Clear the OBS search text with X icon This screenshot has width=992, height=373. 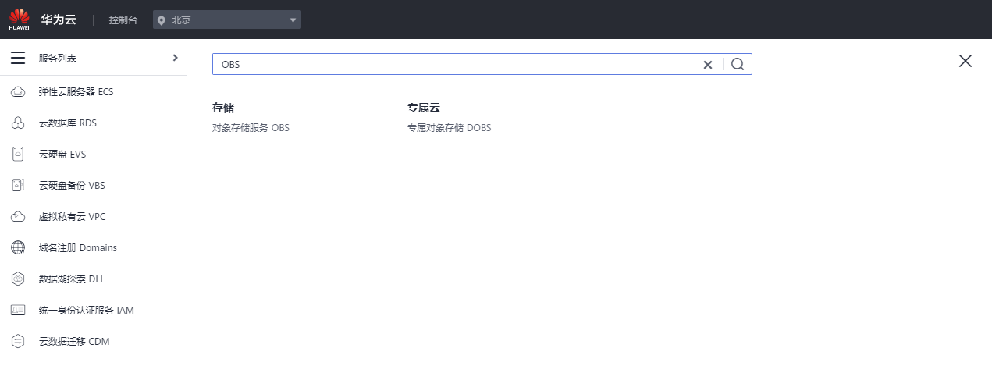tap(708, 65)
